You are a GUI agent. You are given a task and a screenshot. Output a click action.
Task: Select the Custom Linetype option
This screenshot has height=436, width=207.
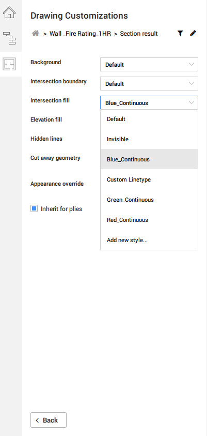click(x=149, y=179)
